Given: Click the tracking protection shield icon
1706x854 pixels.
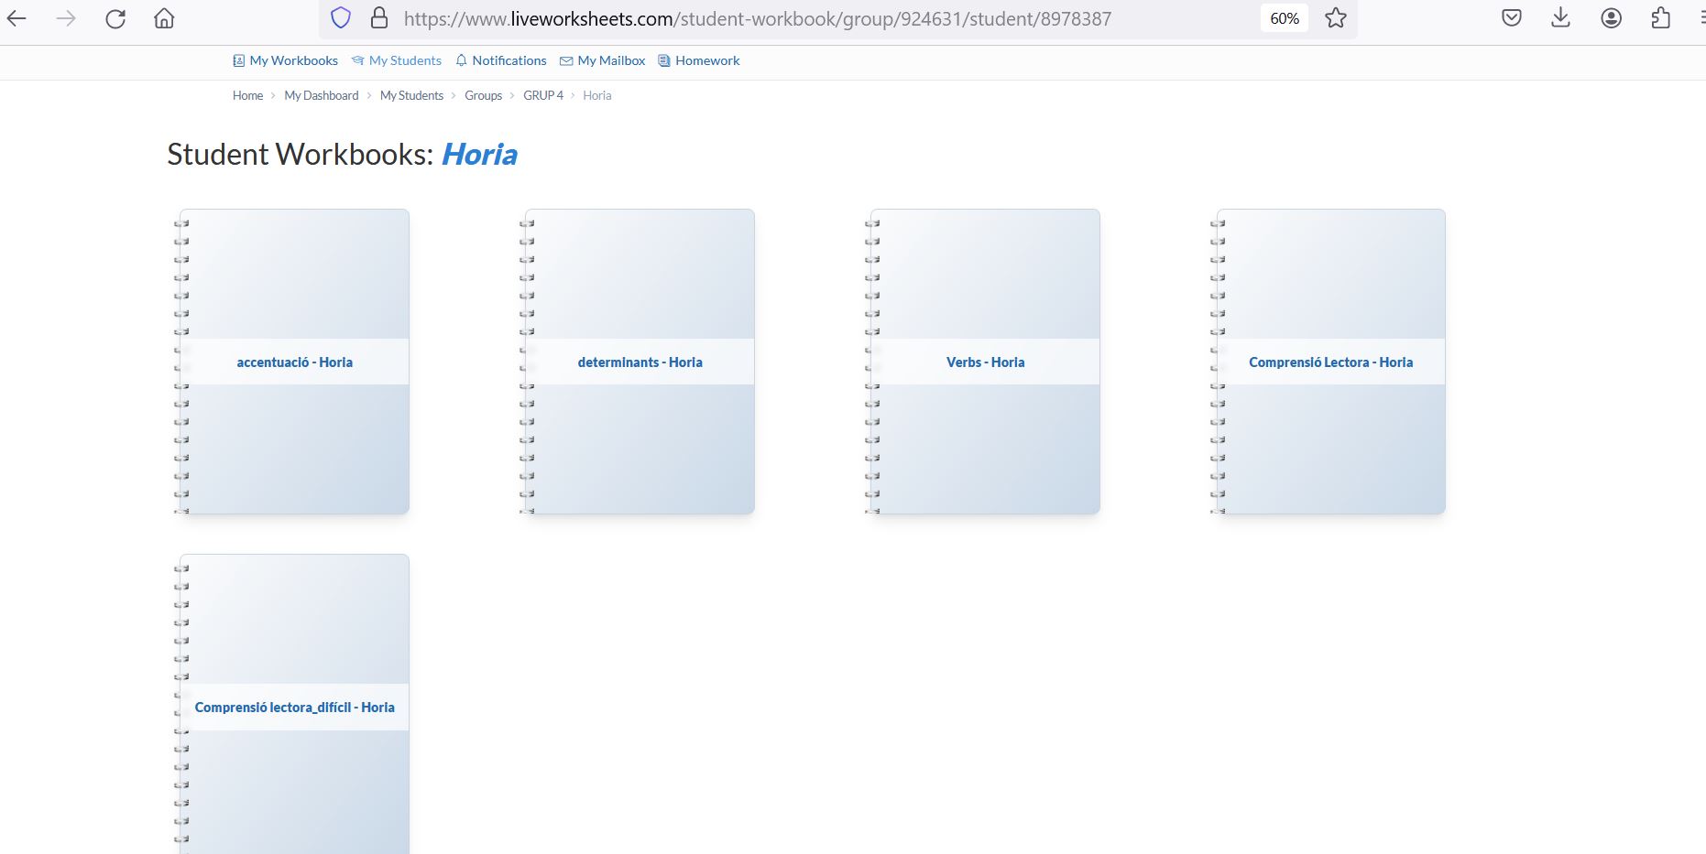Looking at the screenshot, I should [341, 18].
